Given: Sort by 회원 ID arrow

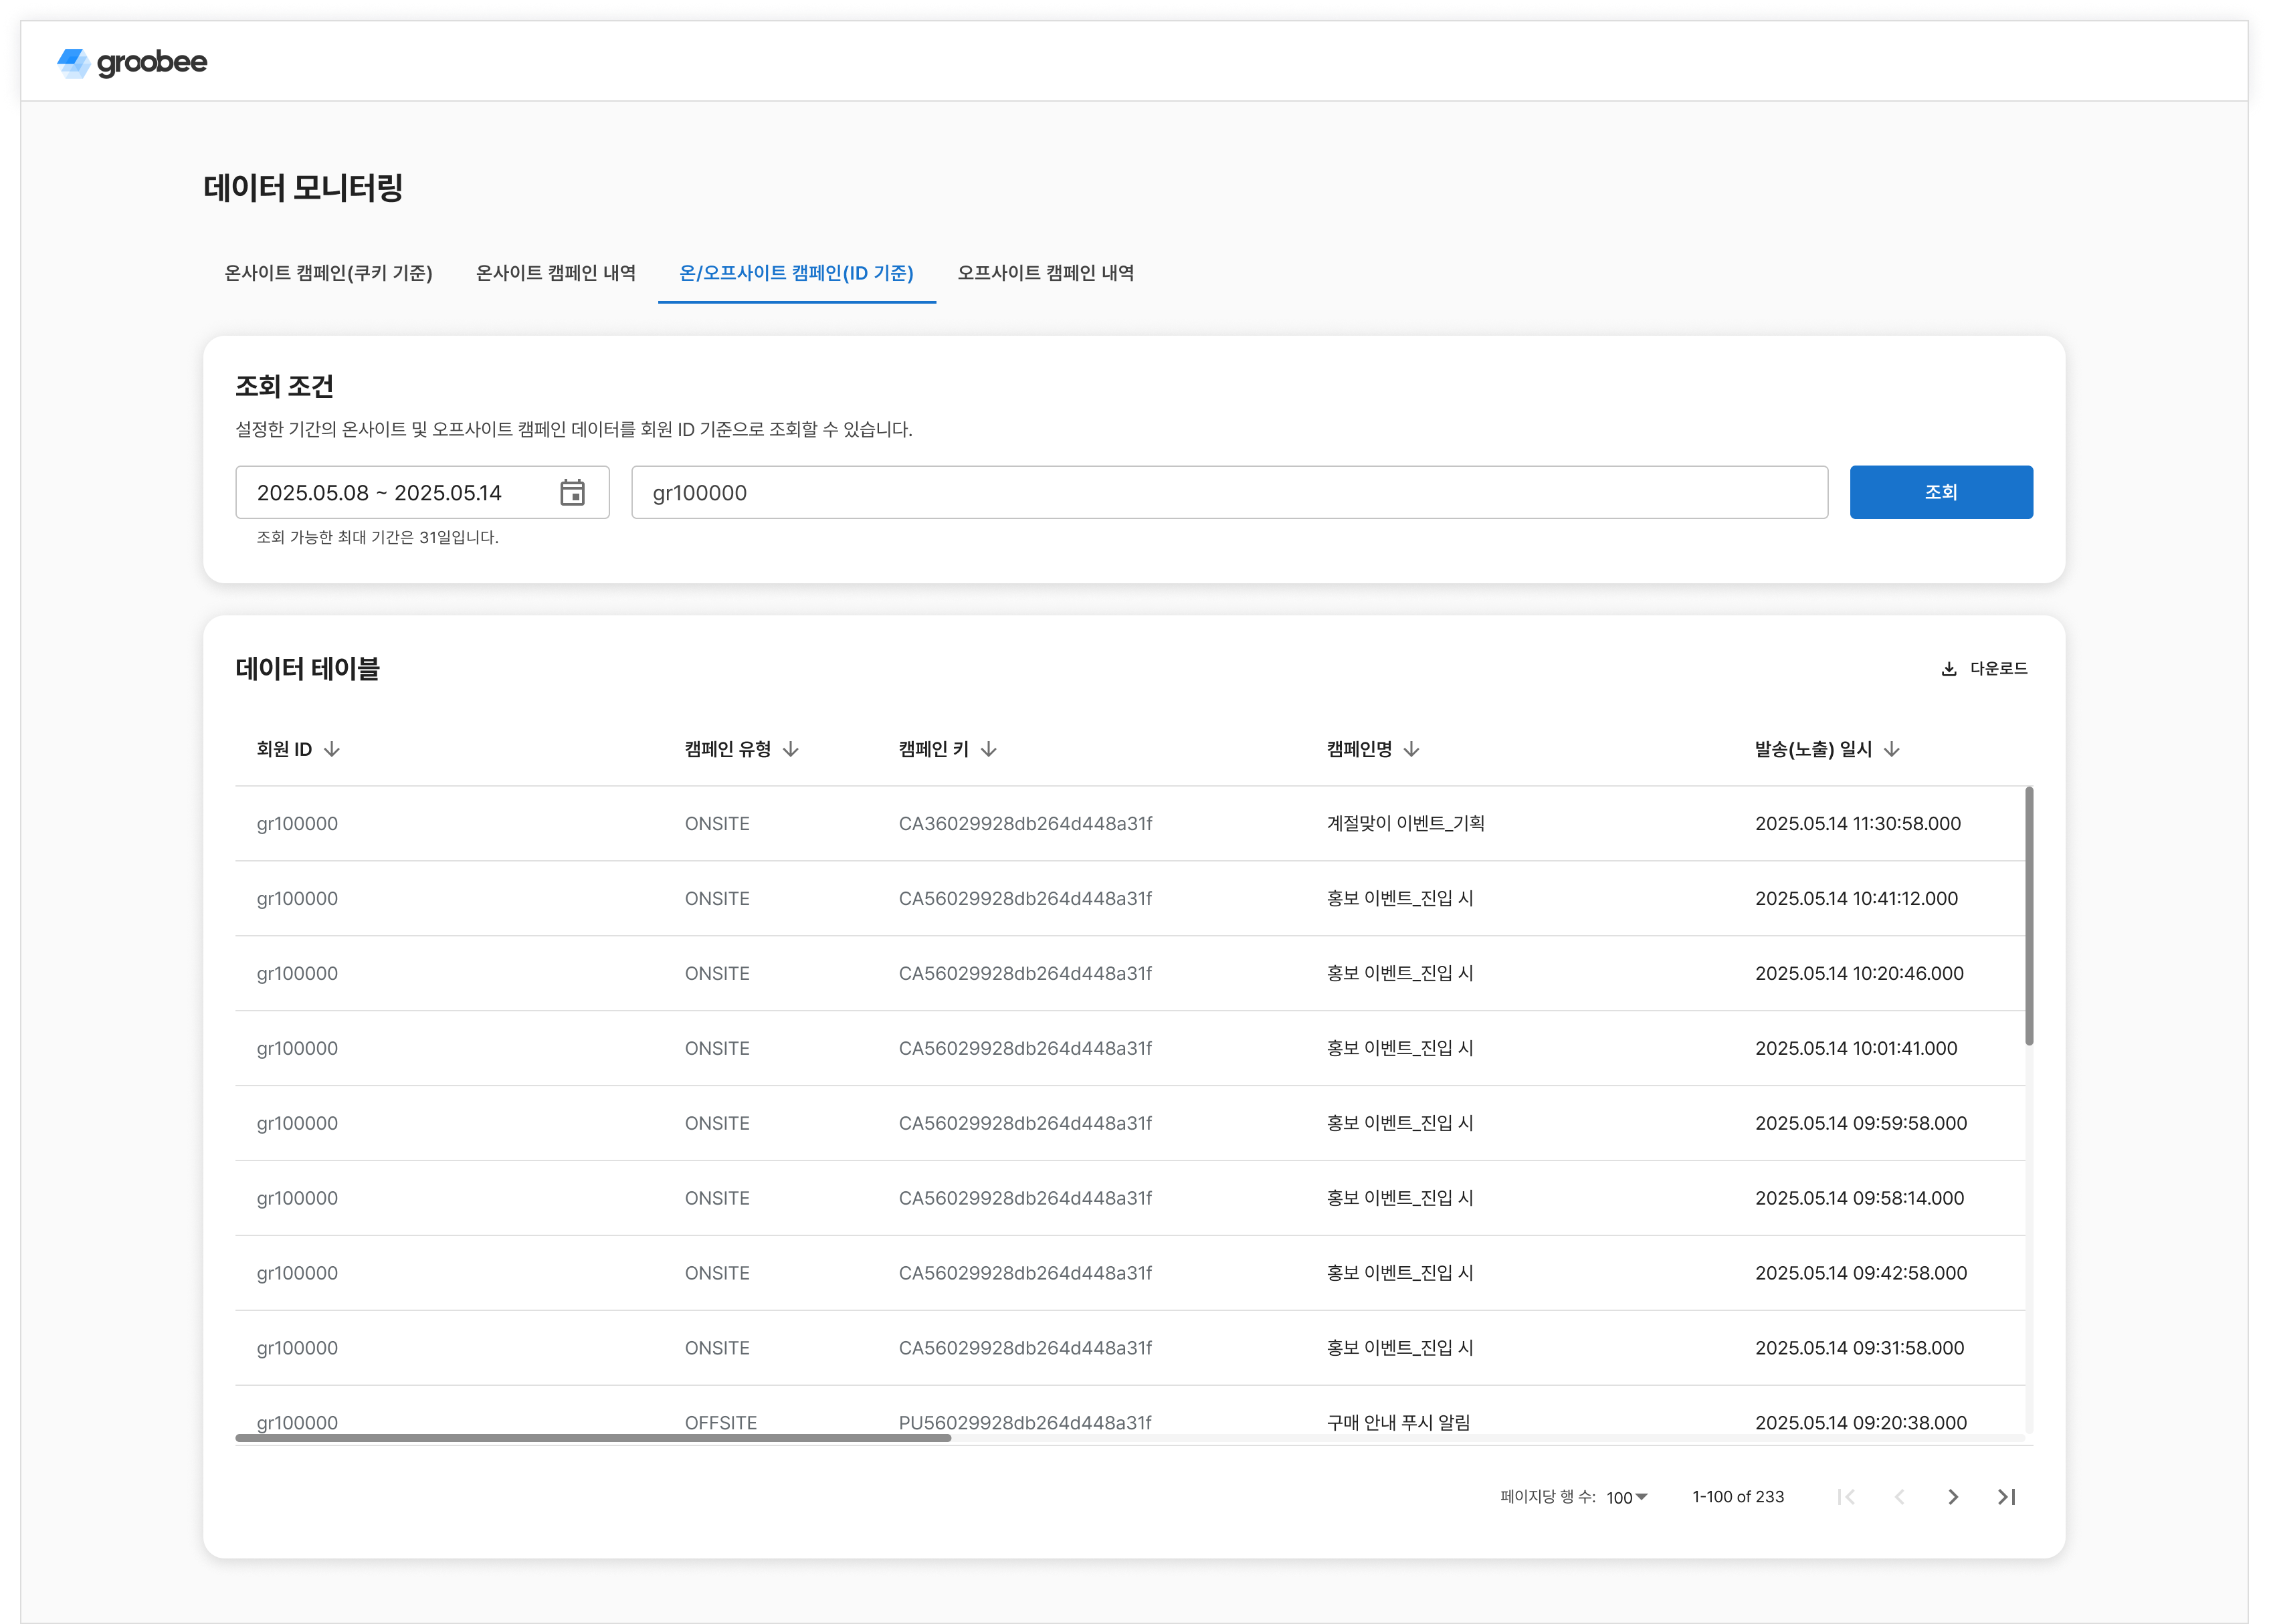Looking at the screenshot, I should (332, 749).
